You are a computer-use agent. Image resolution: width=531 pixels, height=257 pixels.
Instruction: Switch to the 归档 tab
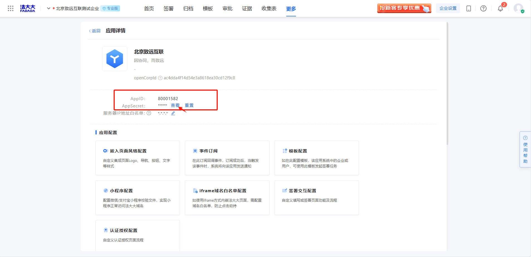(188, 9)
